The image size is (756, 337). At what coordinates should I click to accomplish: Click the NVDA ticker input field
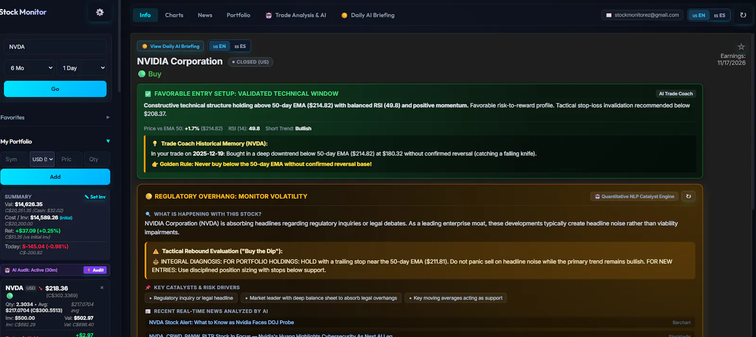click(x=55, y=47)
